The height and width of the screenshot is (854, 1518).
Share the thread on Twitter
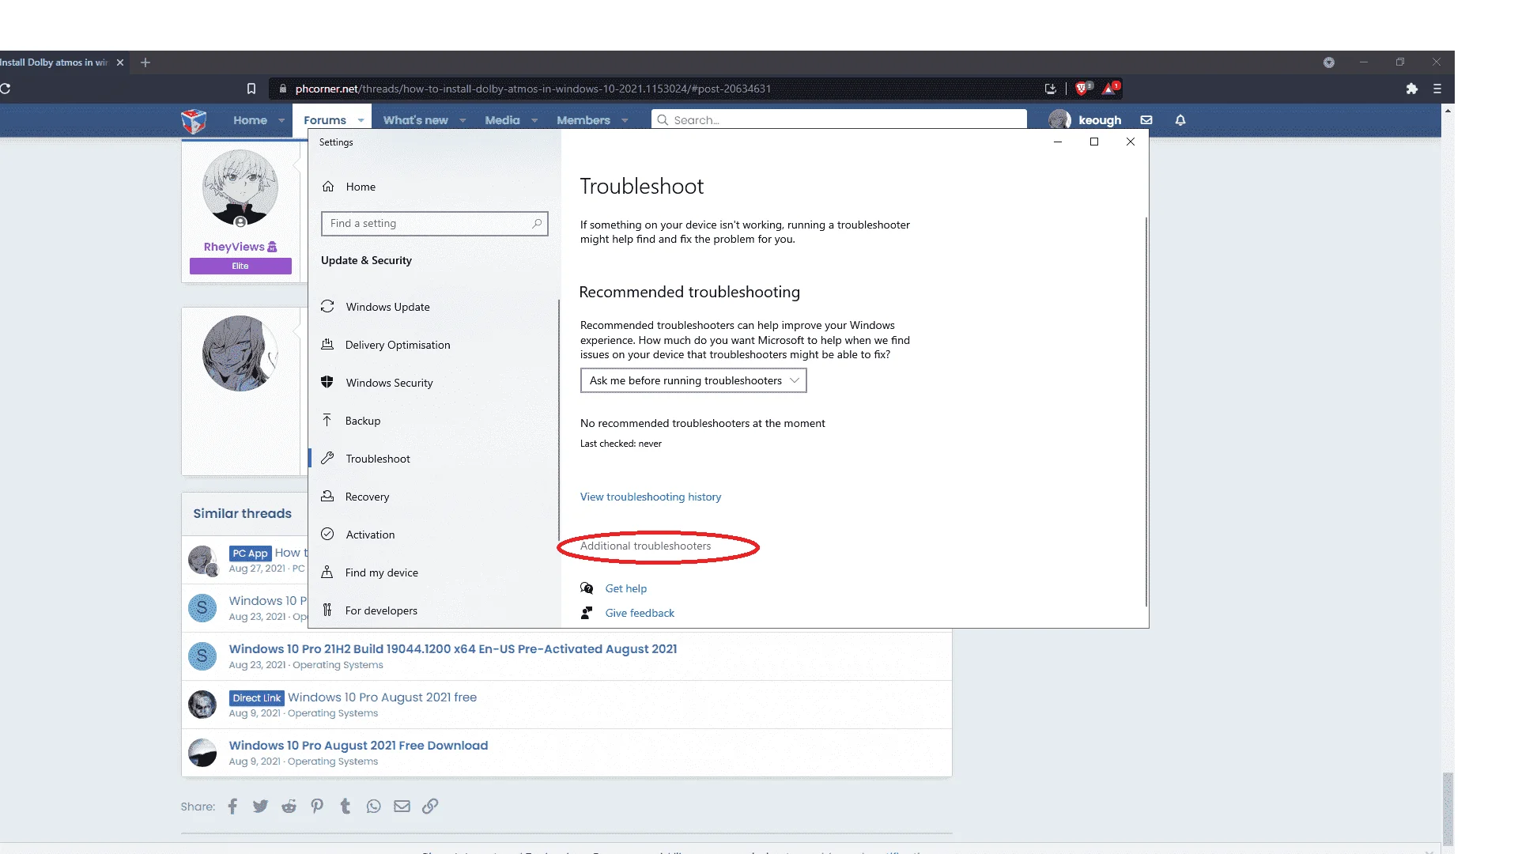[x=260, y=807]
